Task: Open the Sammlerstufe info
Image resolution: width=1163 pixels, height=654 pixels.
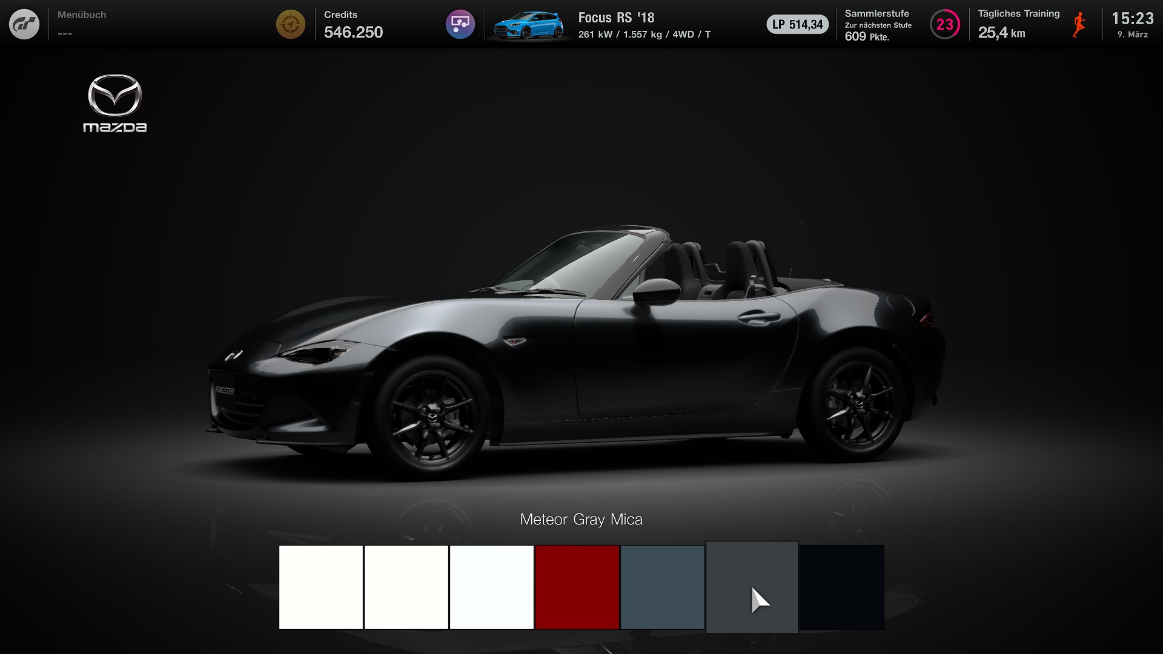Action: 877,24
